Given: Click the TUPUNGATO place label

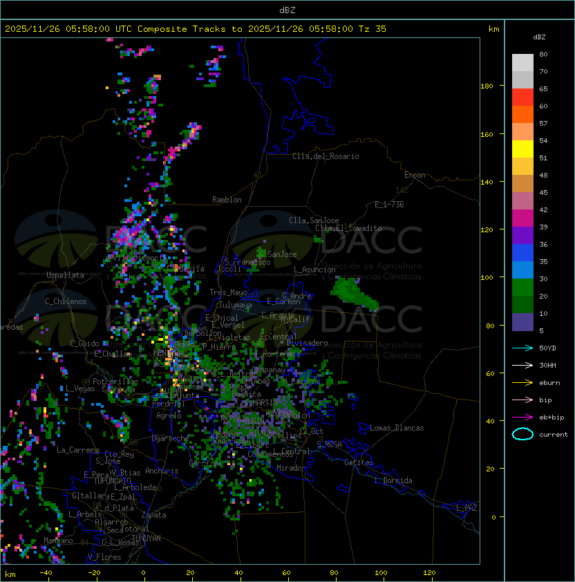Looking at the screenshot, I should click(112, 481).
